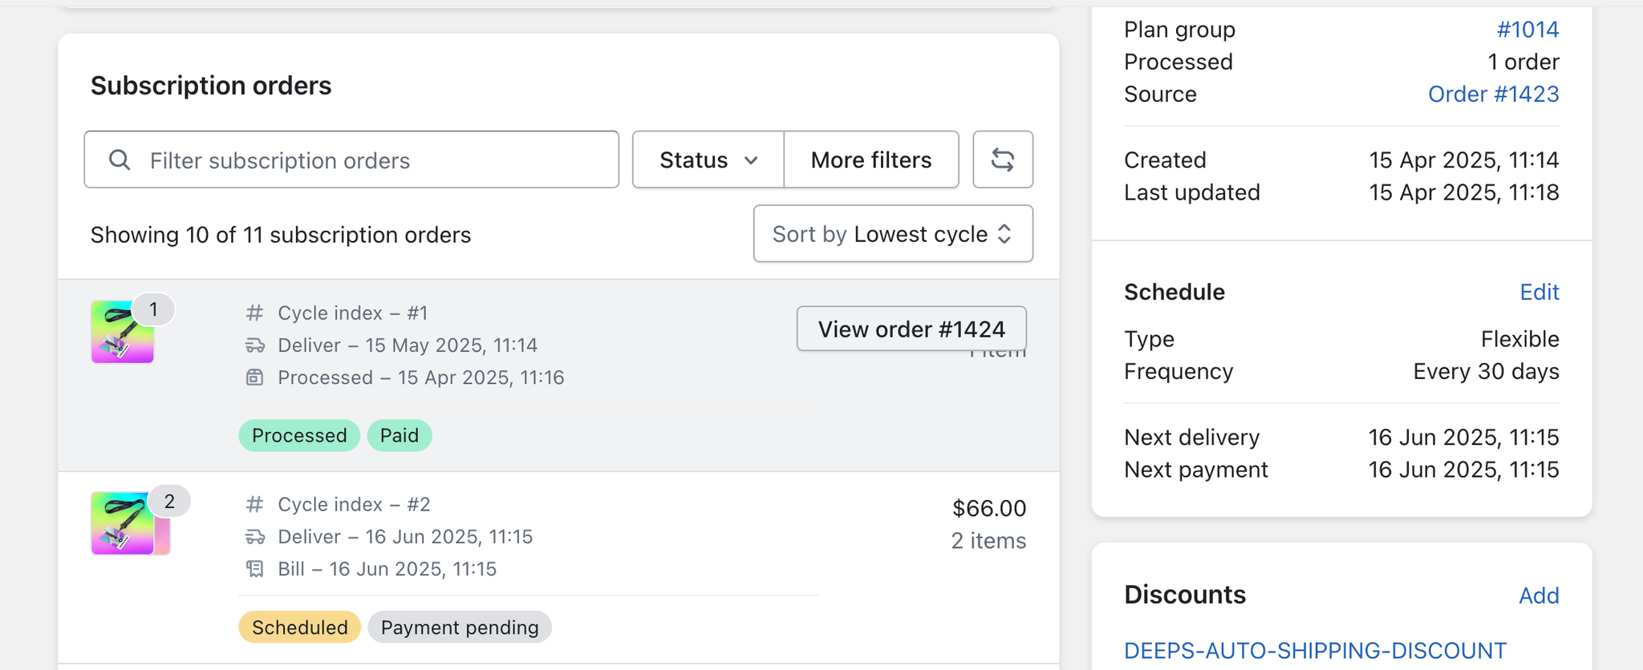Open the More filters panel

(x=870, y=159)
